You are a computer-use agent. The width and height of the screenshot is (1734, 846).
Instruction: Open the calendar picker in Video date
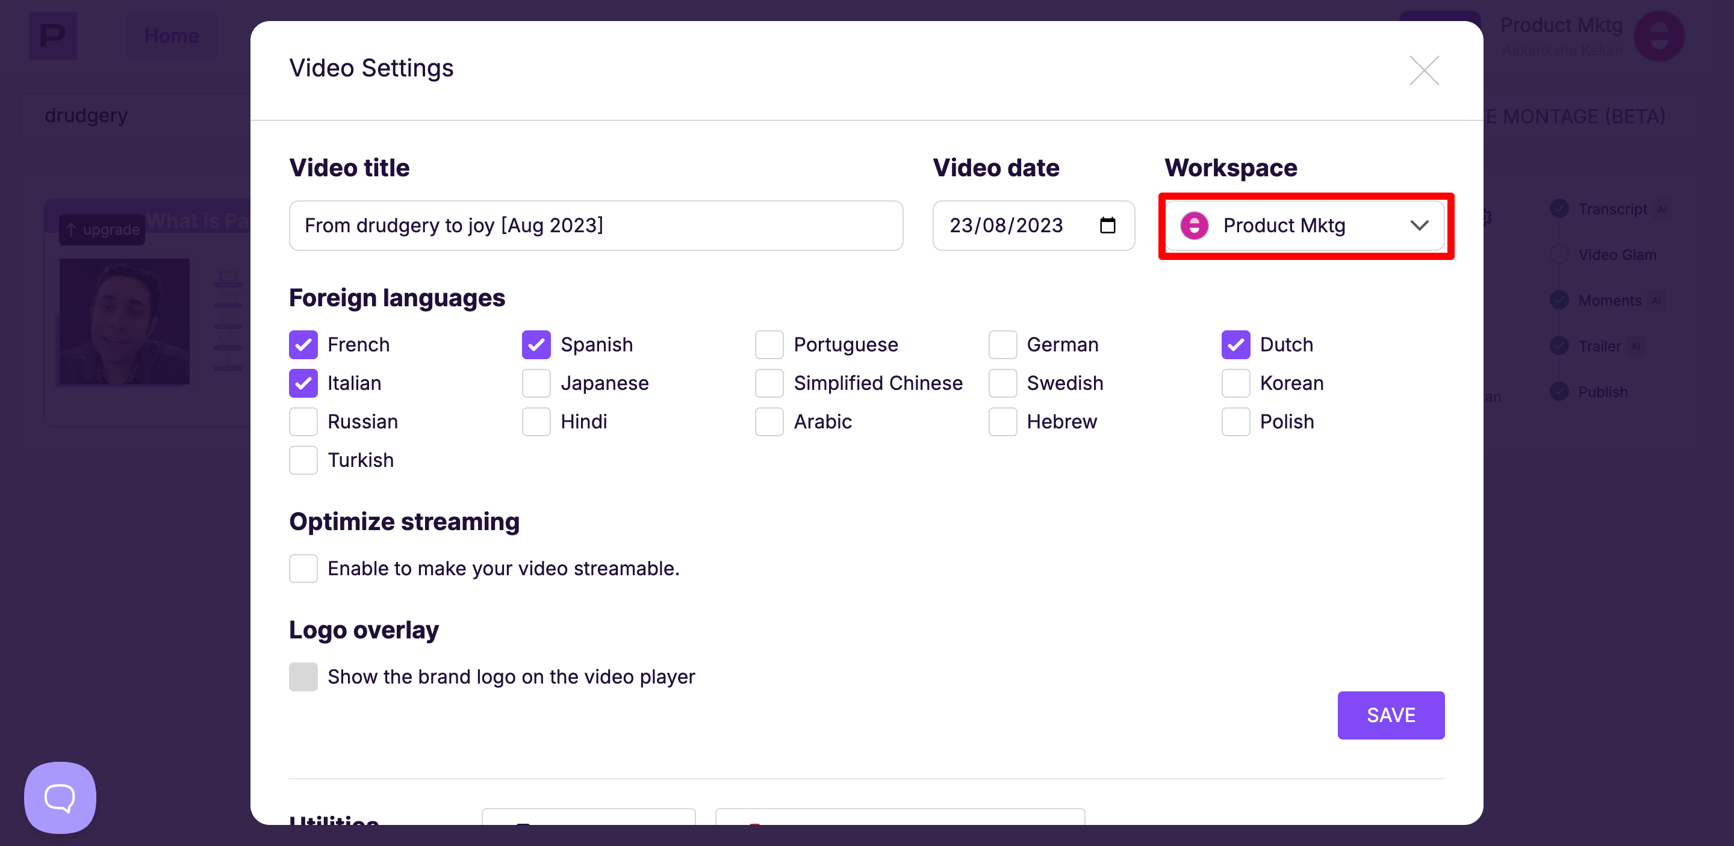pos(1107,225)
